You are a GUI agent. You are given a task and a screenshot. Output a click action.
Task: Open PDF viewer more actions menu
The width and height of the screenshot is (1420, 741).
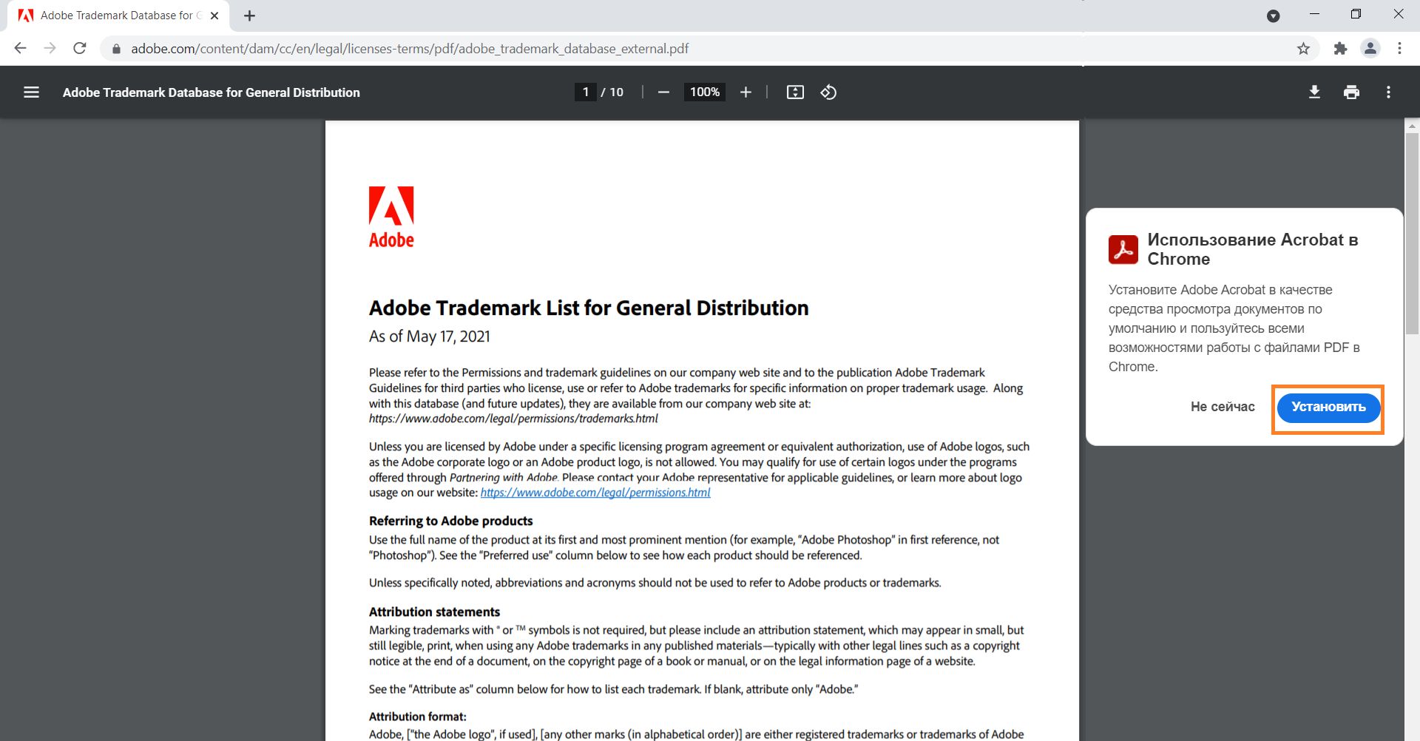[1388, 92]
